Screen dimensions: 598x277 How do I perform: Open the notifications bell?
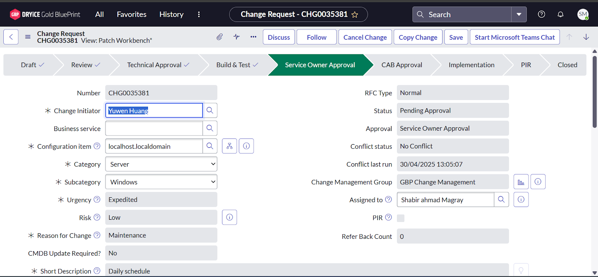click(x=560, y=14)
